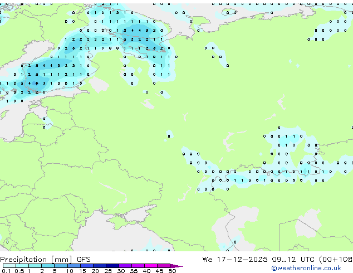Viewport: 353px width, 273px height.
Task: Click the 45–50 mm legend swatch
Action: pos(164,266)
